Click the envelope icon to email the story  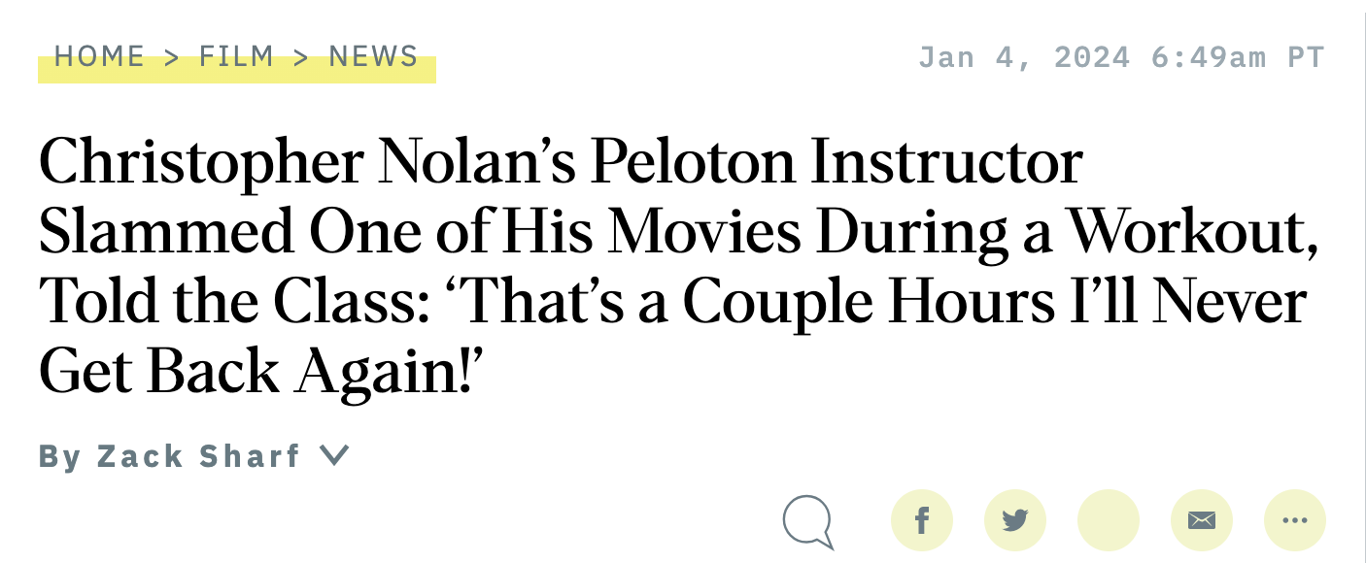[1202, 520]
